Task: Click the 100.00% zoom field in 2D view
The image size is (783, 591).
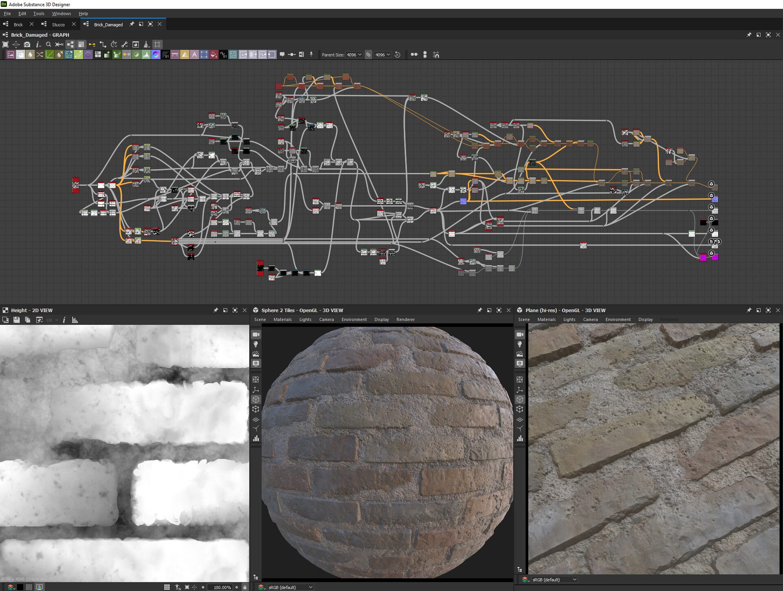Action: (221, 587)
